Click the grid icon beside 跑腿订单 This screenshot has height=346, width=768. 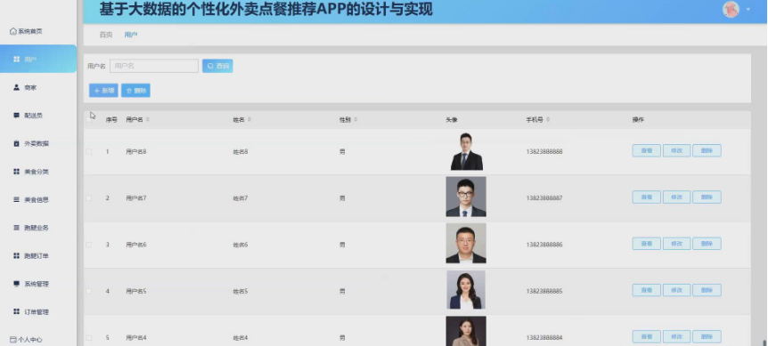click(16, 255)
